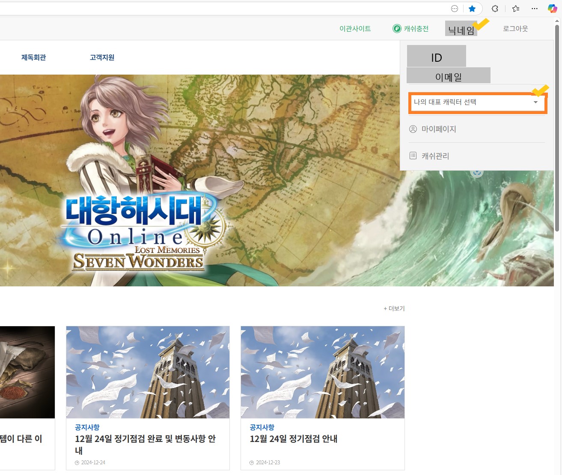Open 마이페이지 from user panel
The image size is (562, 475).
pos(439,129)
